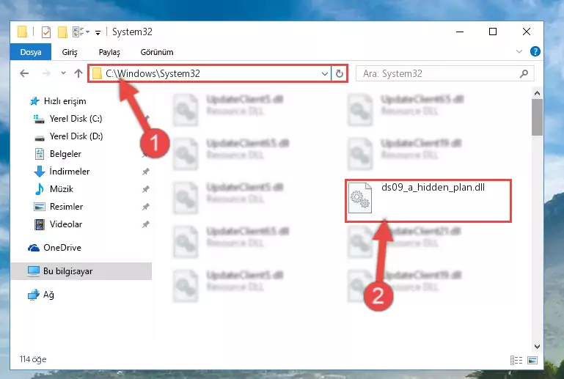Open Yerel Disk (C:) in sidebar
The image size is (564, 379).
click(x=76, y=119)
